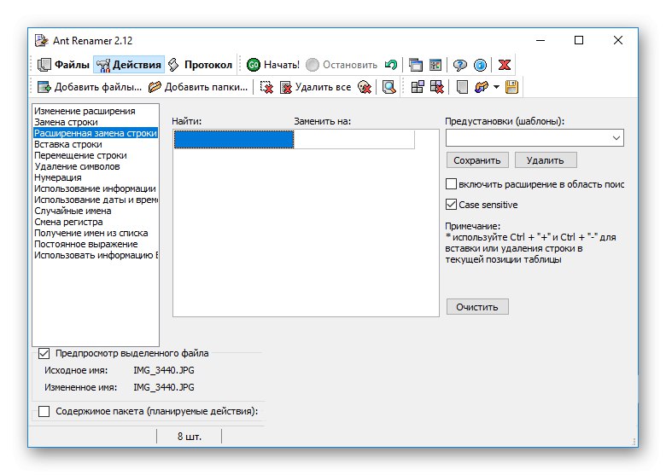Click the Очистить button
Viewport: 666px width, 475px height.
coord(477,307)
